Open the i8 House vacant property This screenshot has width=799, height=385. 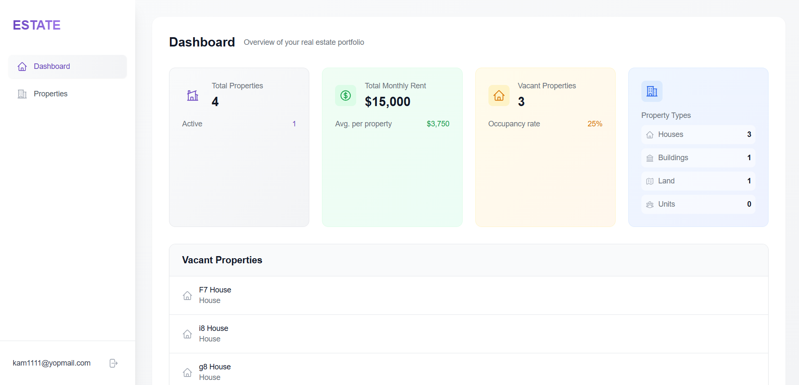pos(469,334)
